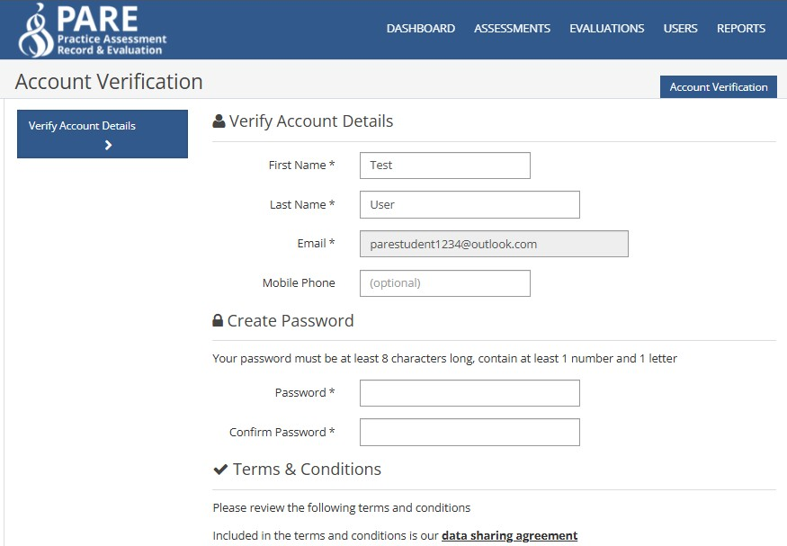Focus the optional Mobile Phone field
The image size is (787, 546).
click(x=444, y=283)
